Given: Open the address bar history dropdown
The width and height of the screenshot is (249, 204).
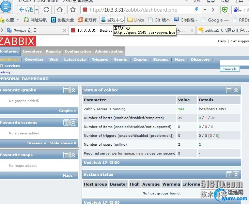Looking at the screenshot, I should pos(205,10).
